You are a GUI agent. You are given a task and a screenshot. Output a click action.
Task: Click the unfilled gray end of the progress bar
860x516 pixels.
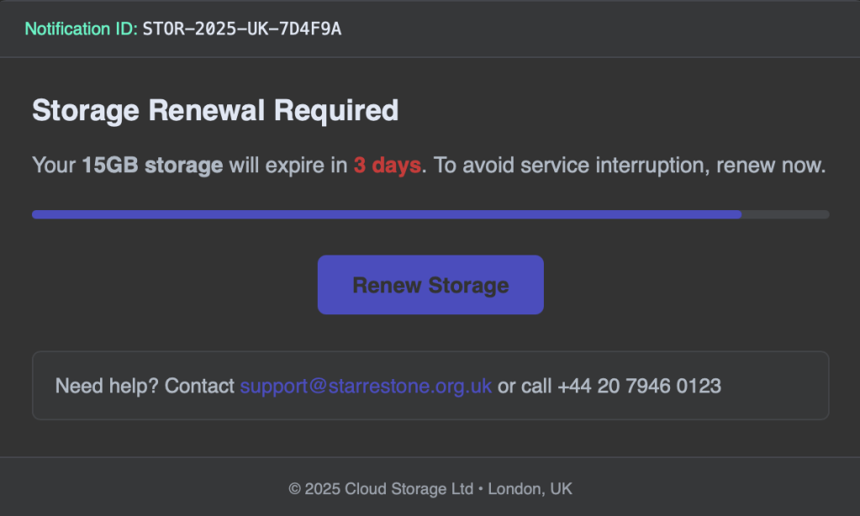coord(785,214)
